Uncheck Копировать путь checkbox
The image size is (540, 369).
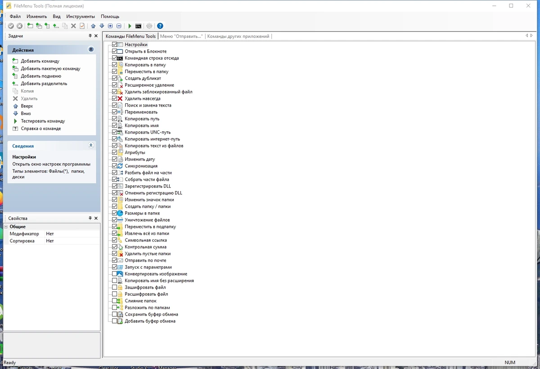tap(114, 119)
